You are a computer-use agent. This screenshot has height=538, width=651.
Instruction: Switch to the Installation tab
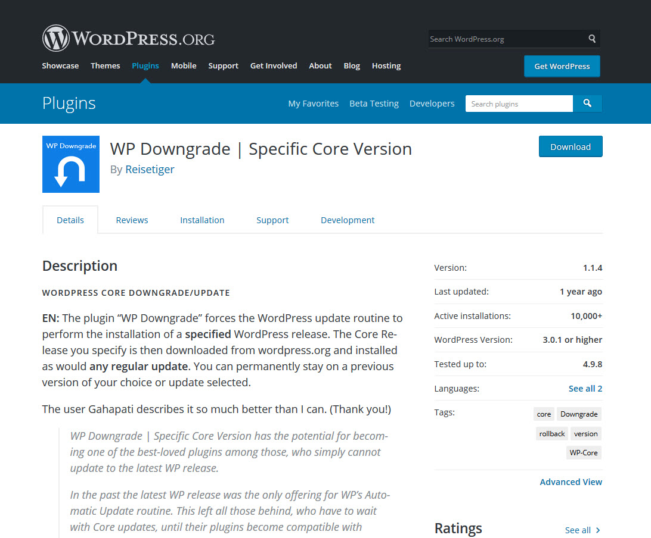point(202,220)
